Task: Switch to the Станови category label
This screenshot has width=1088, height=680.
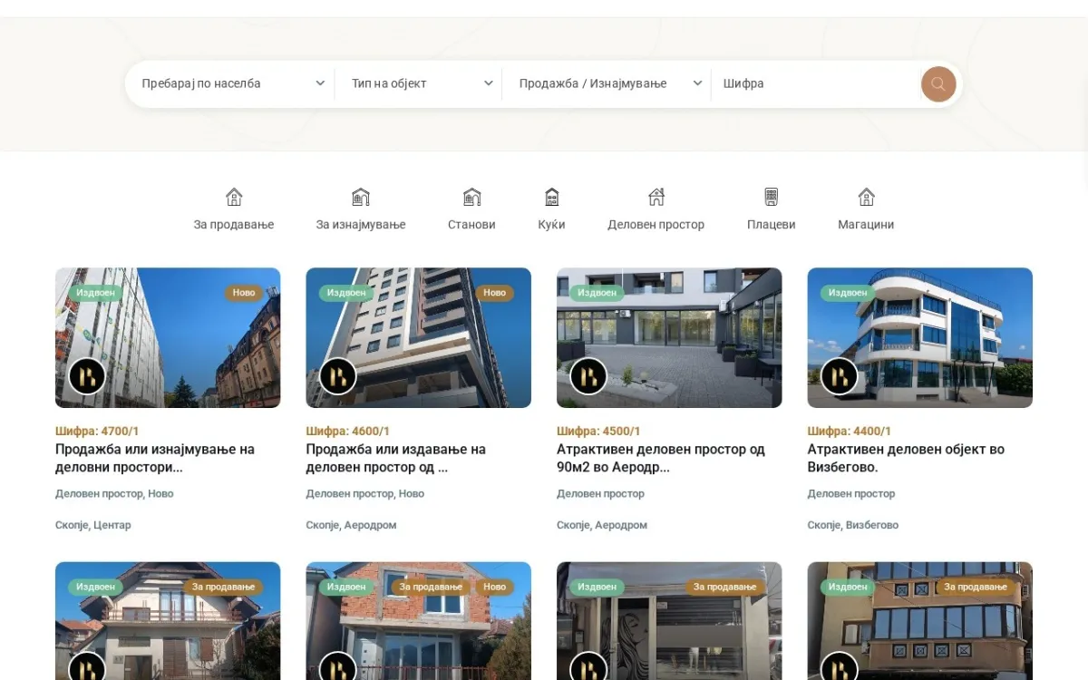Action: pos(471,225)
